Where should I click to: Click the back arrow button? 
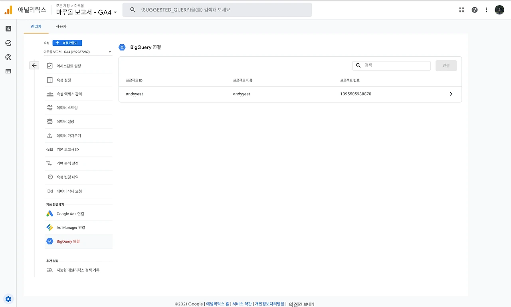tap(34, 65)
